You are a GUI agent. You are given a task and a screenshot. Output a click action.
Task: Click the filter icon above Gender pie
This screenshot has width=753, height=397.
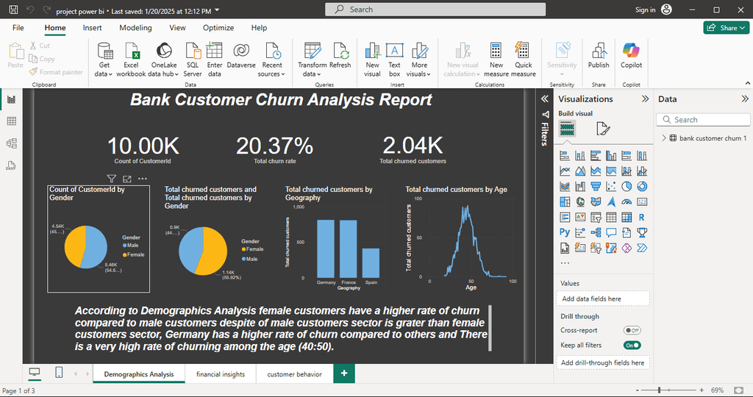click(112, 179)
